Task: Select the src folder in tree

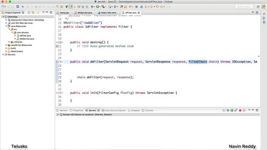Action: pos(15,29)
